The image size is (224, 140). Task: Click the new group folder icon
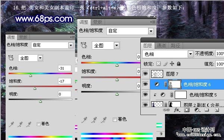[x=206, y=110]
